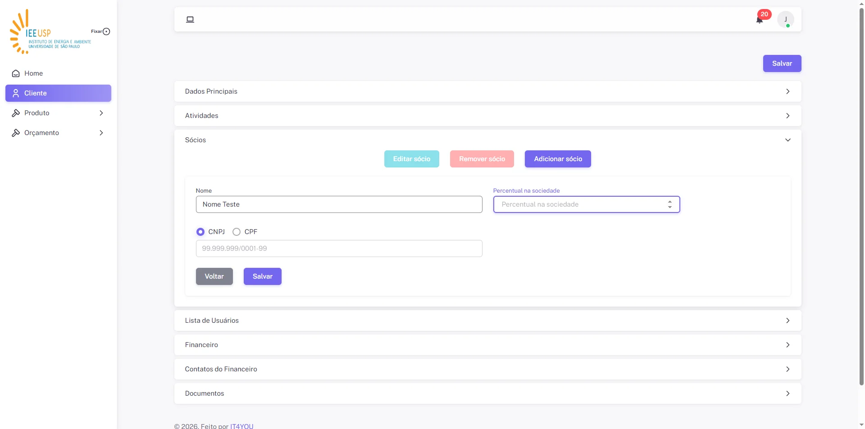The height and width of the screenshot is (429, 865).
Task: Collapse the Sócios section
Action: pos(488,140)
